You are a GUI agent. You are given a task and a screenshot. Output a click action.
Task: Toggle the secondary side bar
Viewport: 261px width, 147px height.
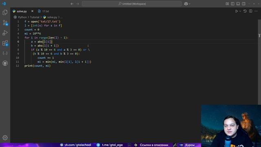(244, 4)
